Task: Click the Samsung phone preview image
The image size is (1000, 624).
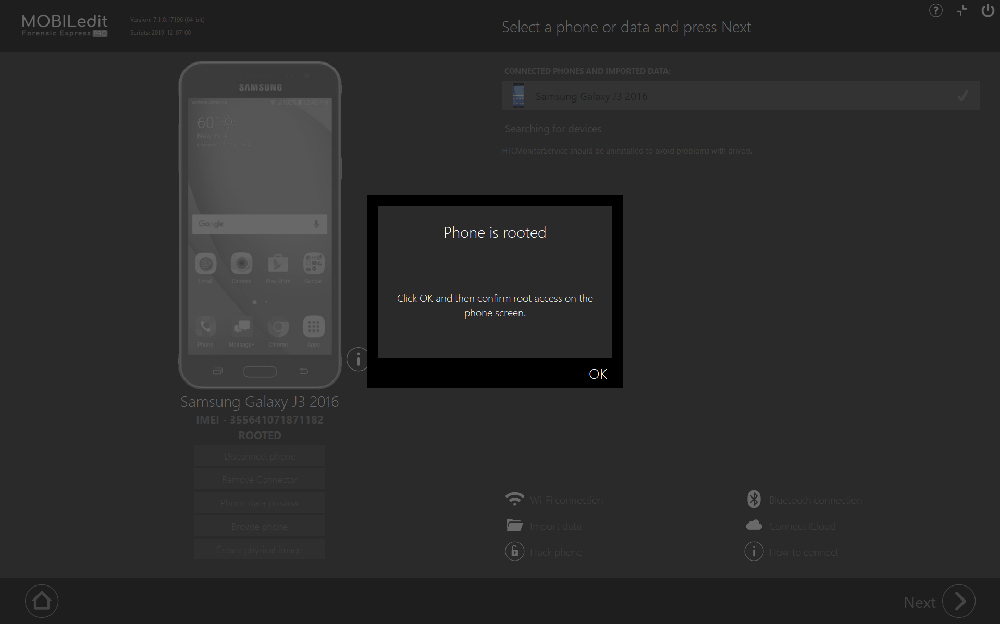Action: click(x=260, y=225)
